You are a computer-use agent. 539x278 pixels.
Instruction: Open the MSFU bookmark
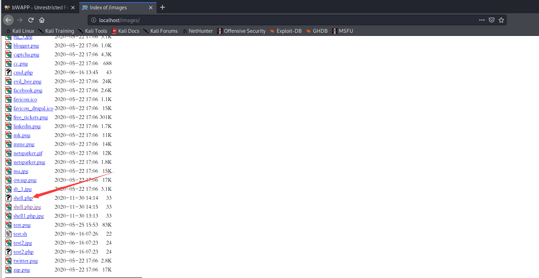tap(342, 31)
